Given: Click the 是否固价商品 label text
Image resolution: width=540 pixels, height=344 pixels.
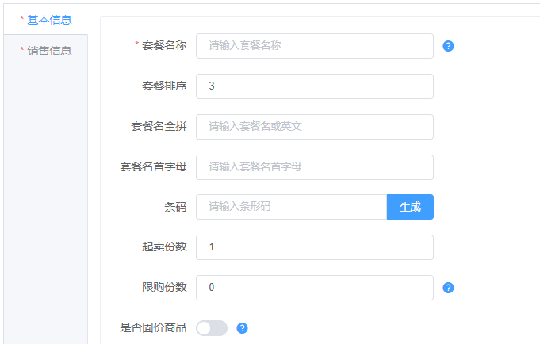Looking at the screenshot, I should pyautogui.click(x=153, y=328).
